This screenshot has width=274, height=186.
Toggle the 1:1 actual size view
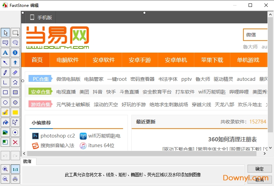click(x=15, y=169)
